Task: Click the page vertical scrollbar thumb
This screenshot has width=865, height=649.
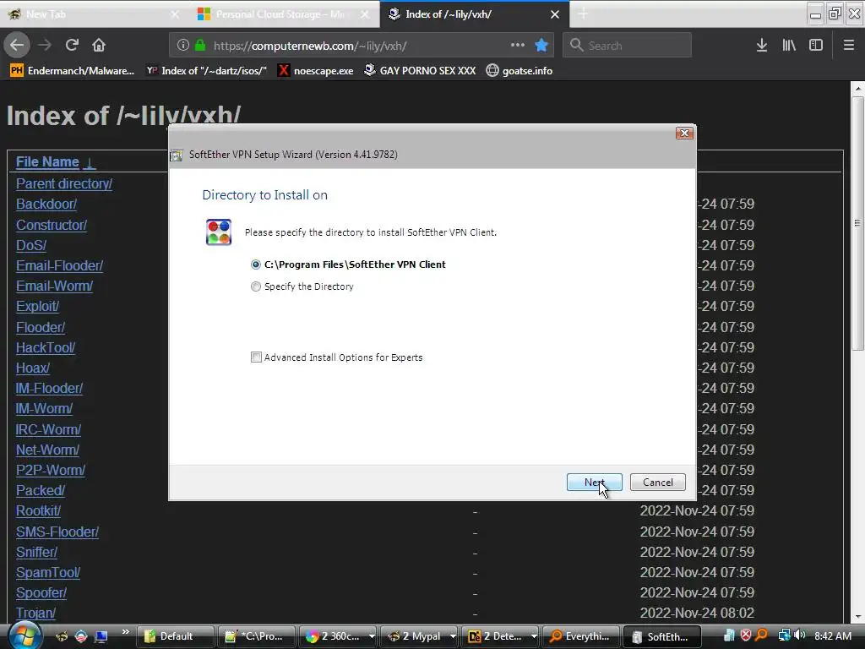Action: pos(857,223)
